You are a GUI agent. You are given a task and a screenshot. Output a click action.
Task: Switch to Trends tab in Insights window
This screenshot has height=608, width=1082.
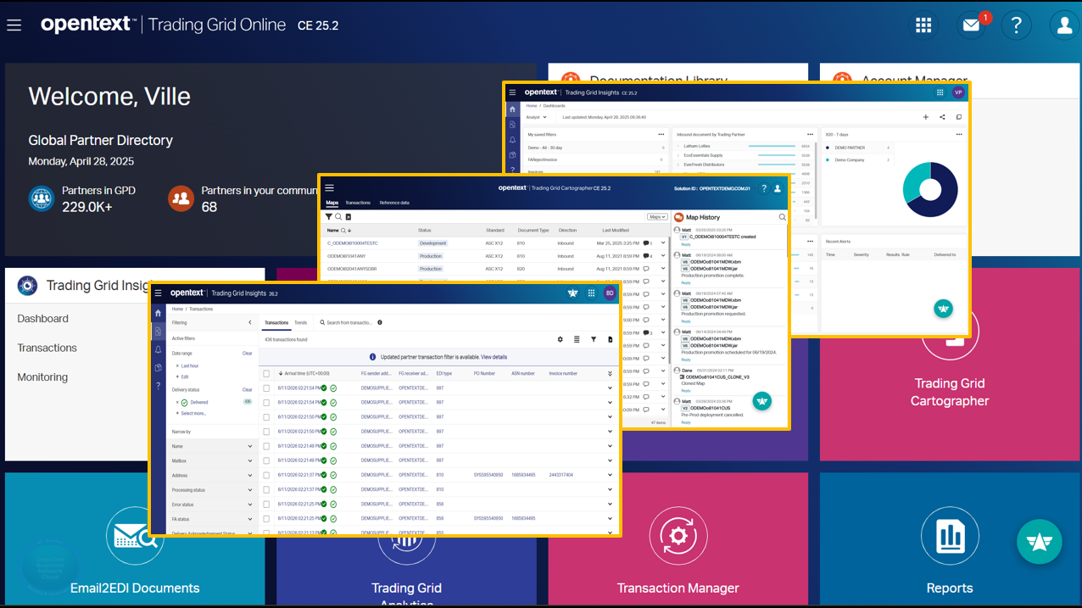click(300, 323)
